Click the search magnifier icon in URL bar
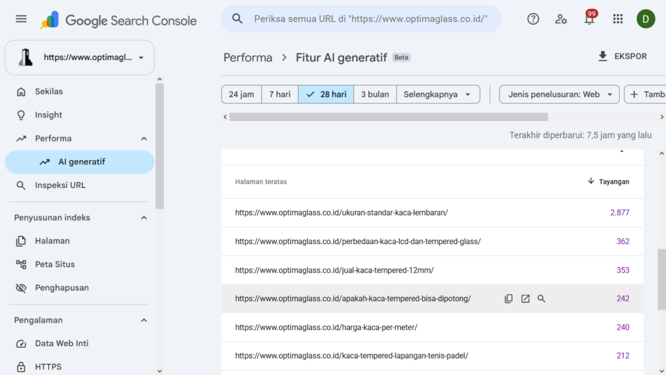The image size is (666, 375). coord(237,19)
